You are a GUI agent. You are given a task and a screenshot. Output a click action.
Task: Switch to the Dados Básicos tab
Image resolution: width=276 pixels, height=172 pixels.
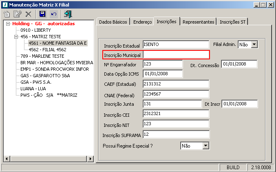click(113, 22)
